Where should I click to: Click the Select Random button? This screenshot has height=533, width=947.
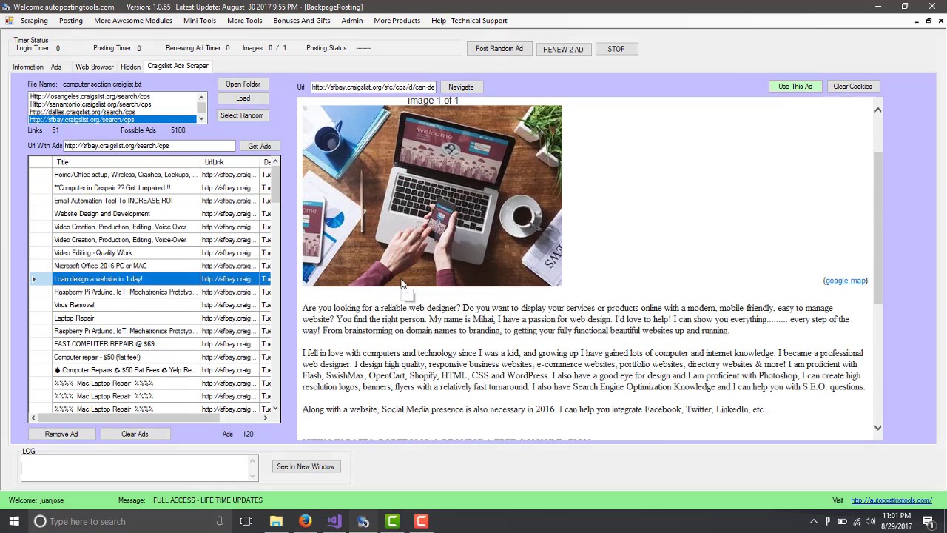(x=242, y=115)
